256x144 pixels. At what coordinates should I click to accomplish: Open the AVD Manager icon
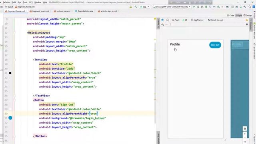coord(240,7)
